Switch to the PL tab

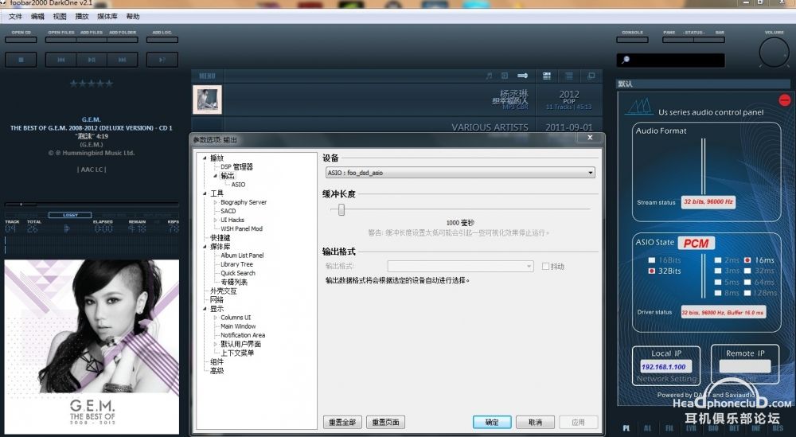(626, 428)
